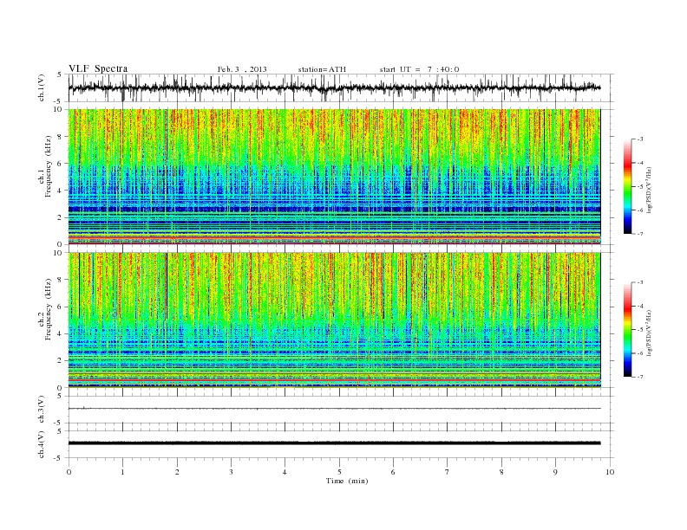This screenshot has width=687, height=530.
Task: Click inside the ch.2 frequency spectrogram panel
Action: [x=334, y=320]
